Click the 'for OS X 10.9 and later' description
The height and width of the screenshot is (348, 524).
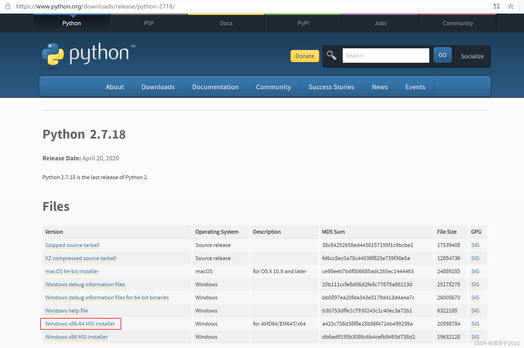280,271
